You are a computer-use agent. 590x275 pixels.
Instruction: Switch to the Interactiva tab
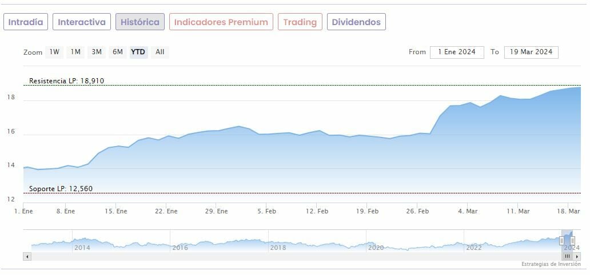click(x=82, y=22)
